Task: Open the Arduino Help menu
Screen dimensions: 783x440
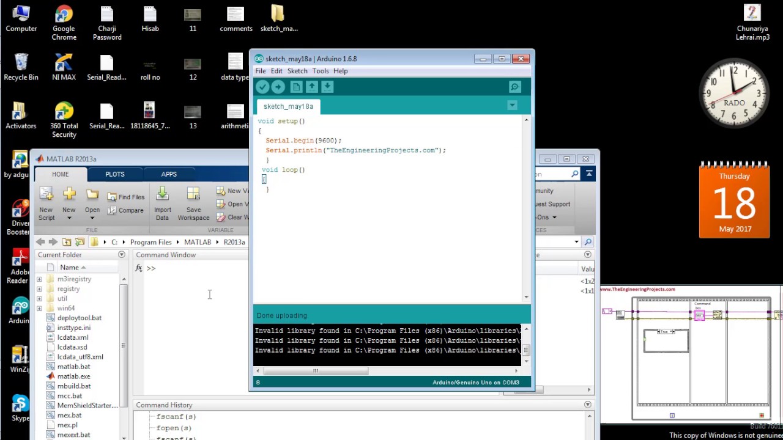Action: [x=340, y=71]
